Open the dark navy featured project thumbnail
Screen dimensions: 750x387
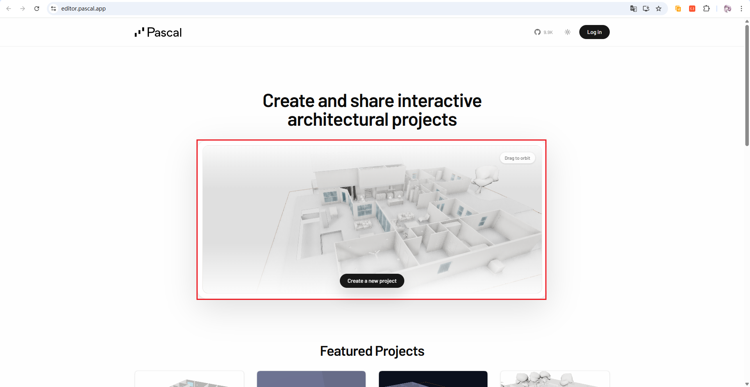pyautogui.click(x=433, y=379)
